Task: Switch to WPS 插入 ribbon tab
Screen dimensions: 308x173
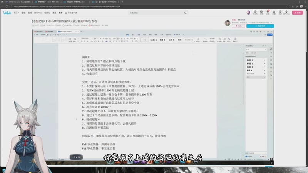Action: tap(133, 35)
